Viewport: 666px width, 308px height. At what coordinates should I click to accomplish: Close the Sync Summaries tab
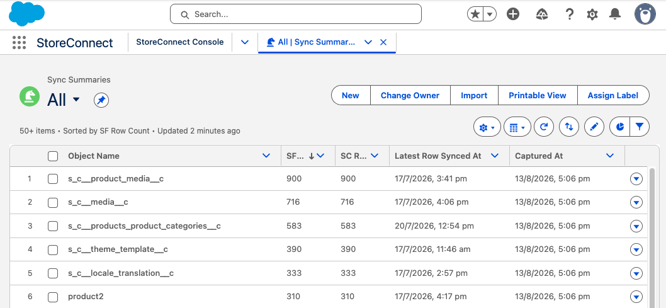pos(383,42)
